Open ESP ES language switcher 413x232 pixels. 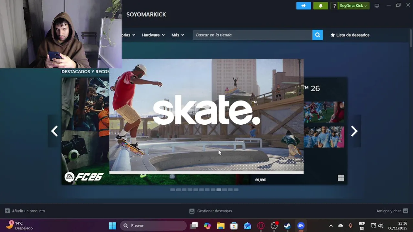coord(362,226)
